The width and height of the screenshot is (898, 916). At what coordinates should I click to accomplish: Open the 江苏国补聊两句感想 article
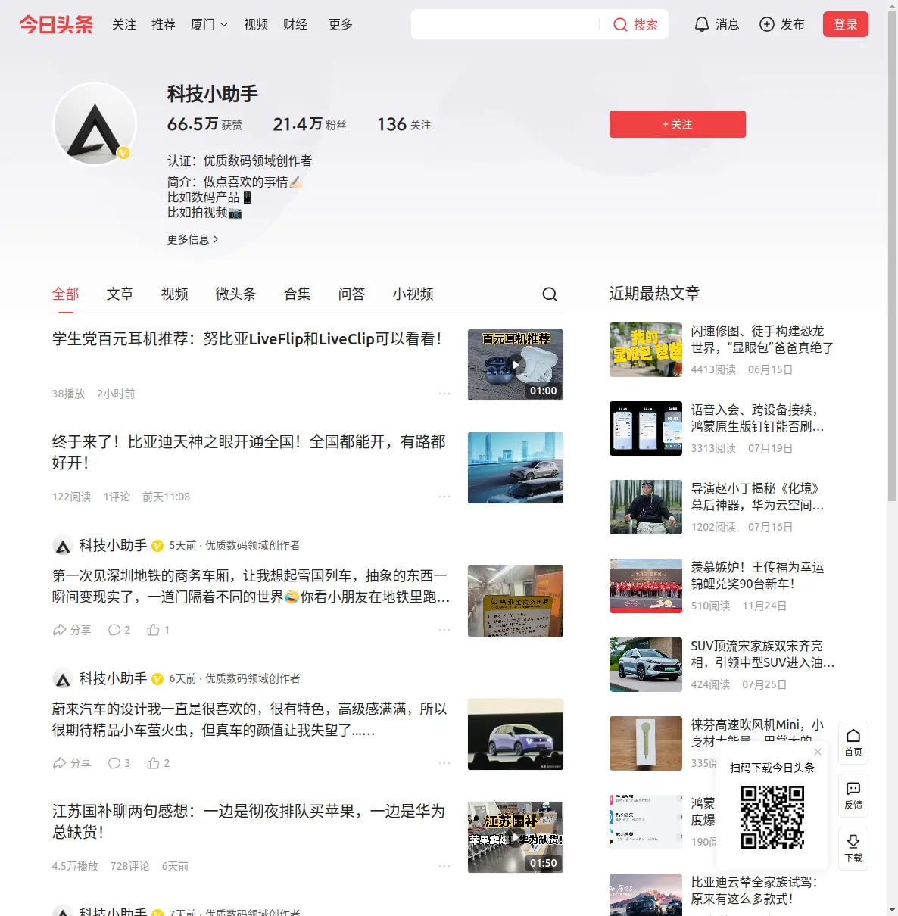tap(248, 821)
